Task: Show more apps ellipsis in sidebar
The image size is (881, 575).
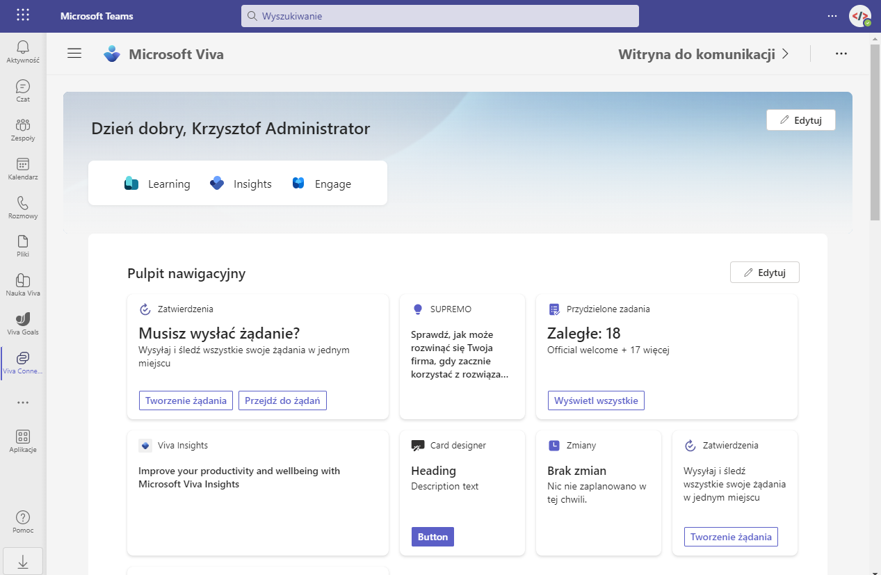Action: (x=23, y=402)
